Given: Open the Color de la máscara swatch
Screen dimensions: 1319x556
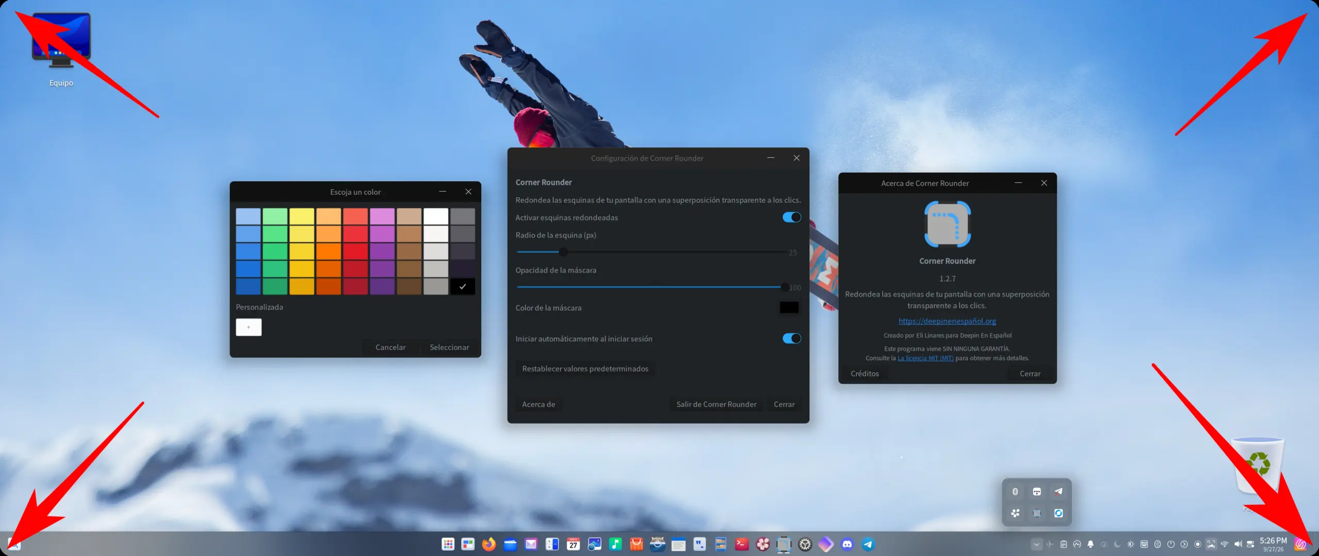Looking at the screenshot, I should [x=789, y=308].
